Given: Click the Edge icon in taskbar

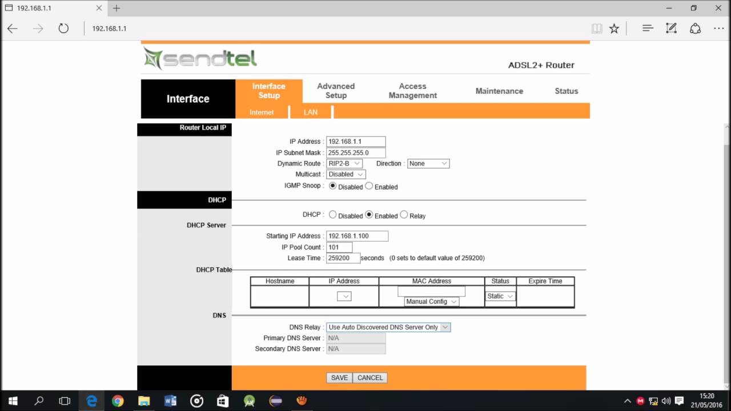Looking at the screenshot, I should [x=91, y=401].
